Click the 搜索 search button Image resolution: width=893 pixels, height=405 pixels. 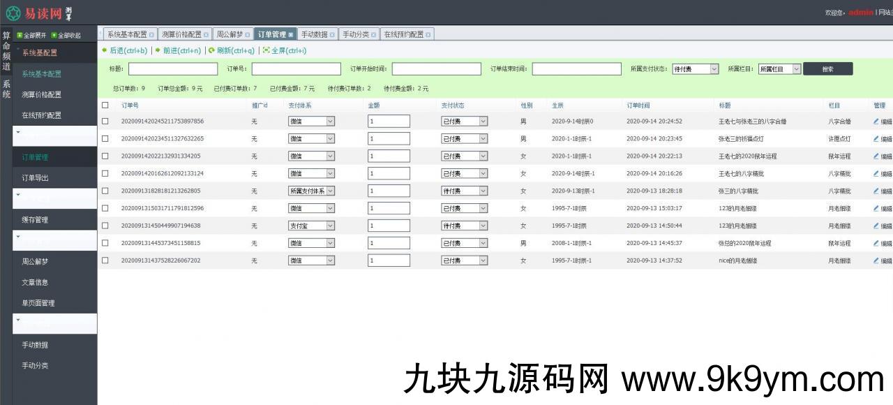(827, 69)
